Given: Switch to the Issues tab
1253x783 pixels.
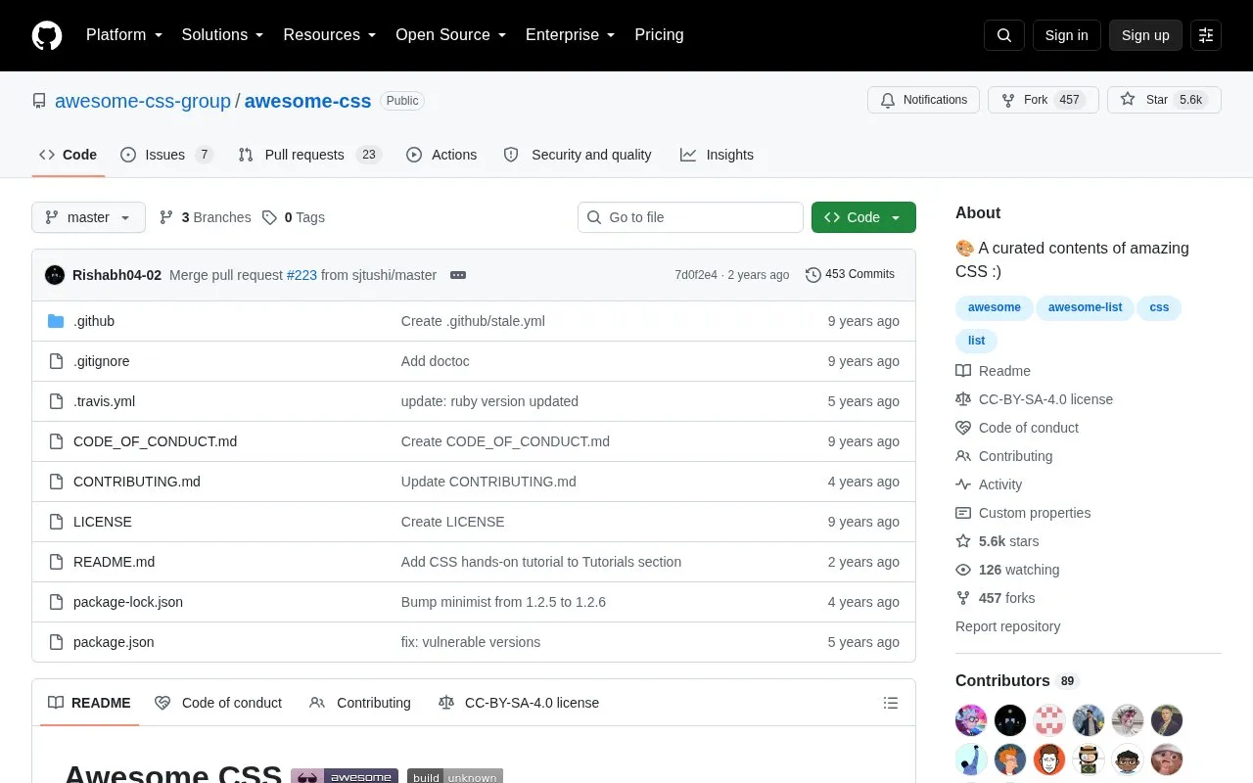Looking at the screenshot, I should click(166, 155).
